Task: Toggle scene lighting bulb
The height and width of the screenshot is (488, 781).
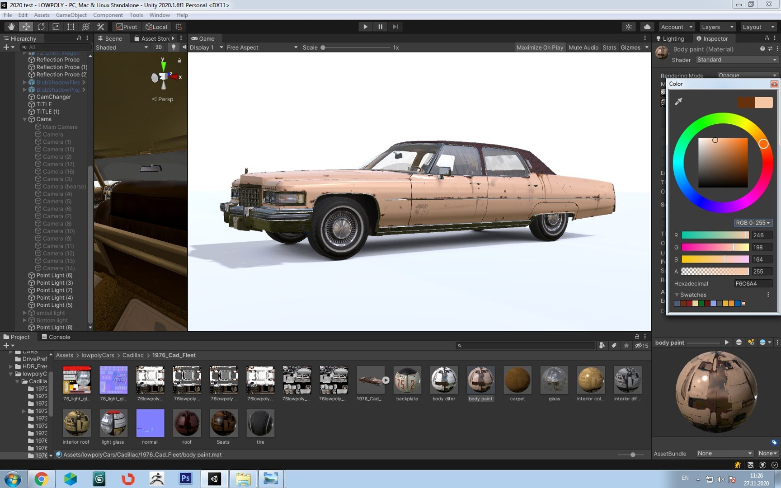Action: coord(173,47)
